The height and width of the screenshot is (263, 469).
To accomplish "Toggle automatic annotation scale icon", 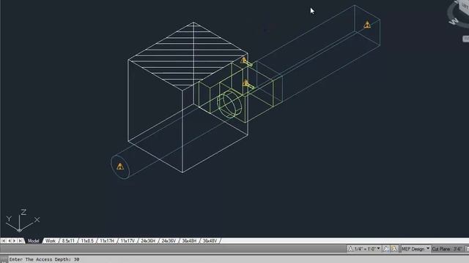I will point(394,248).
